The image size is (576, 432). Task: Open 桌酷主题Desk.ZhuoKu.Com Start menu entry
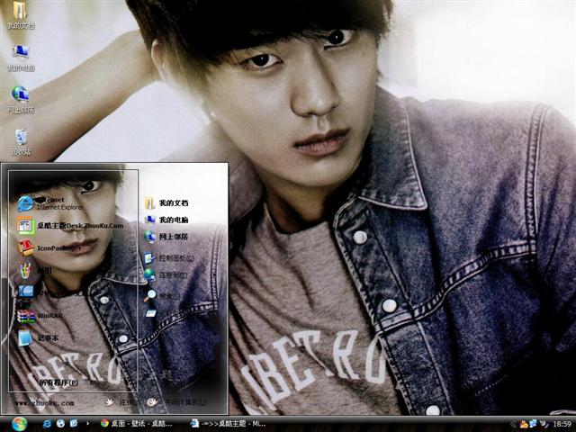click(70, 226)
